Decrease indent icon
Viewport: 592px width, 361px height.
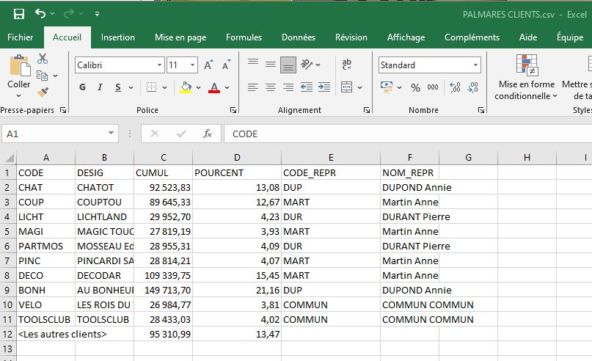click(x=306, y=87)
